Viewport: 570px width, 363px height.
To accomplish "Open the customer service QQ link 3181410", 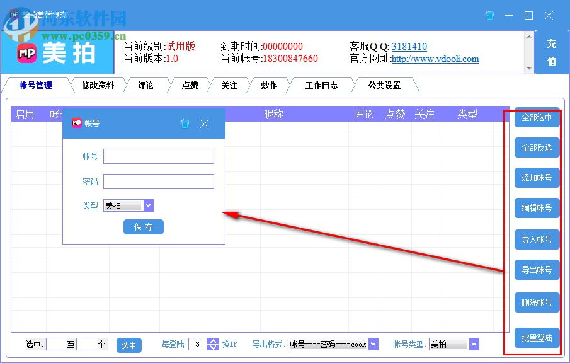I will pos(409,46).
